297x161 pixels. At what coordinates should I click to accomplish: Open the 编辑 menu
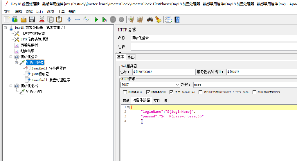coord(18,12)
